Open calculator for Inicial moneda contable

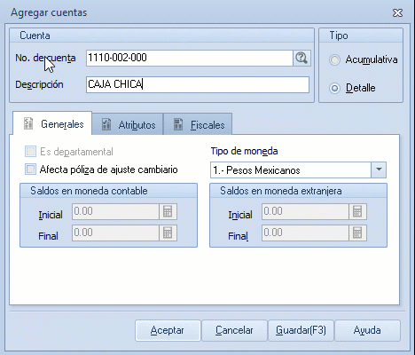(x=168, y=211)
